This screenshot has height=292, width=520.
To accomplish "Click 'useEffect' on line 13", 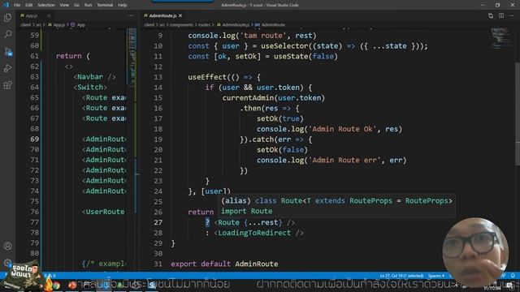I will click(x=207, y=77).
